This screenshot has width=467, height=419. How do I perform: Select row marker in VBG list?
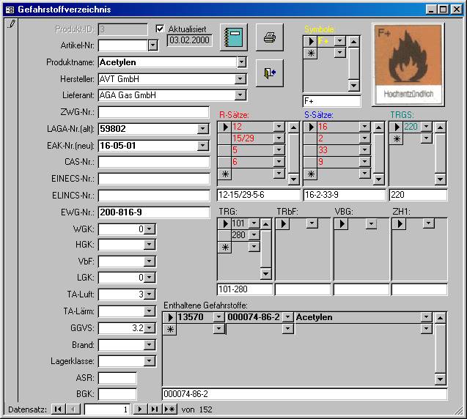coord(342,223)
